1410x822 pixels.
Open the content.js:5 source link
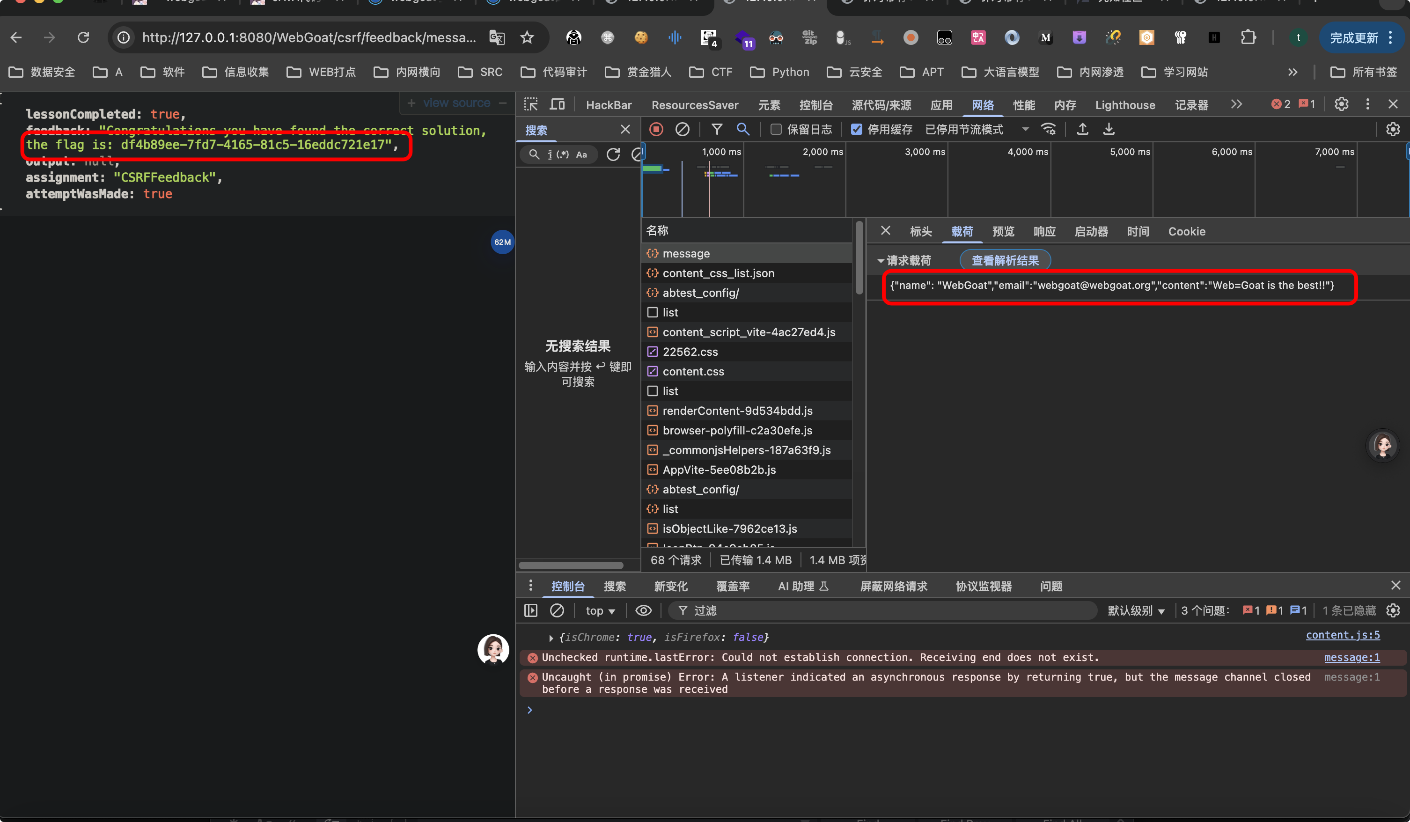click(x=1342, y=635)
